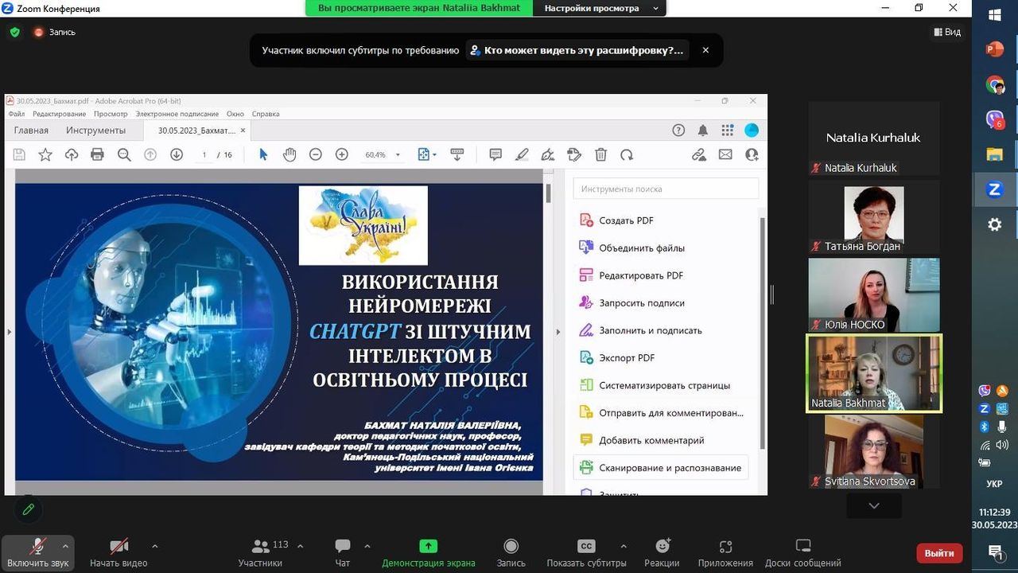Select Svitlana Skvortsova video thumbnail
The image size is (1018, 573).
point(874,450)
